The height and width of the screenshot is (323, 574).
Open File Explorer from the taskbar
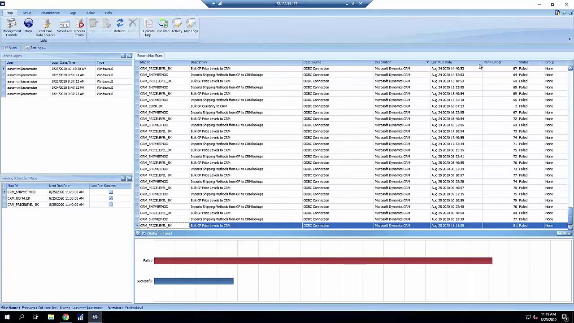(x=51, y=317)
